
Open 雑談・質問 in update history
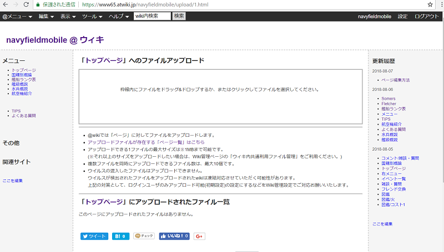pyautogui.click(x=392, y=184)
